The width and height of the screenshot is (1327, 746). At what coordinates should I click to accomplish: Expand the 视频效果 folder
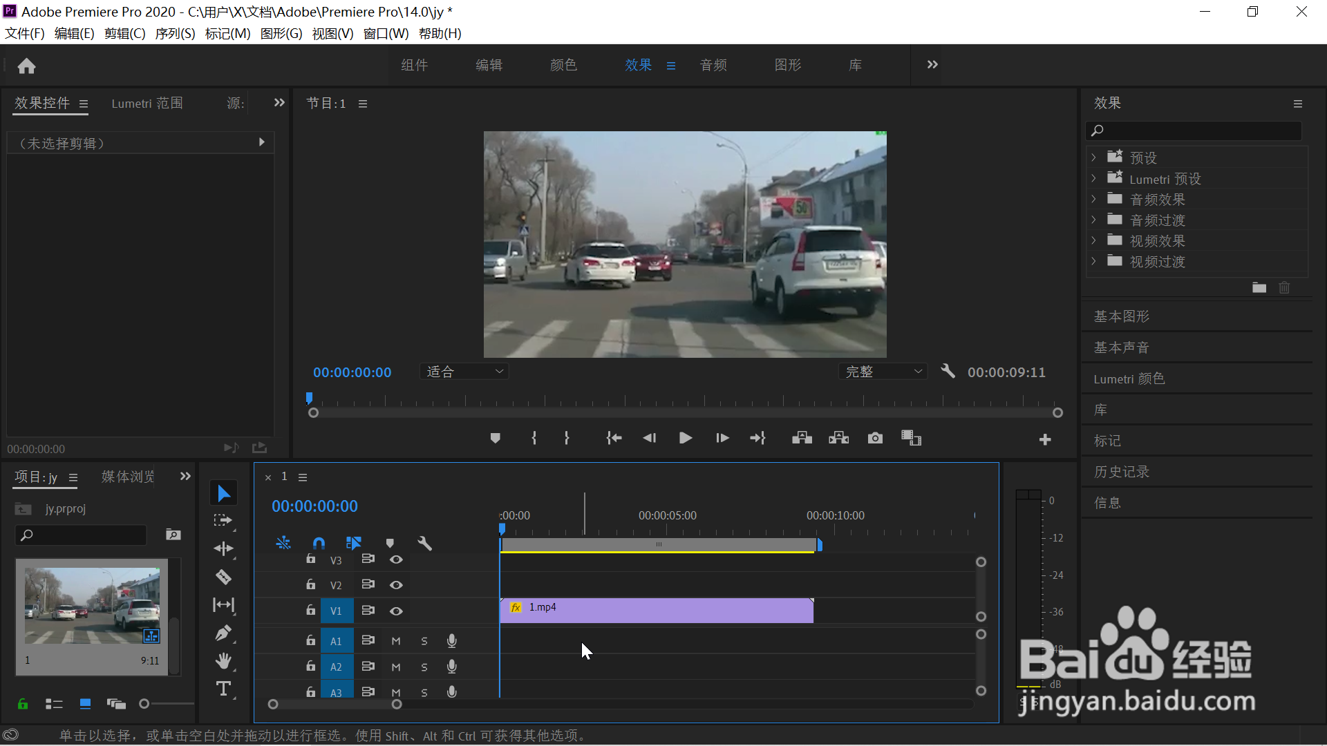tap(1093, 241)
